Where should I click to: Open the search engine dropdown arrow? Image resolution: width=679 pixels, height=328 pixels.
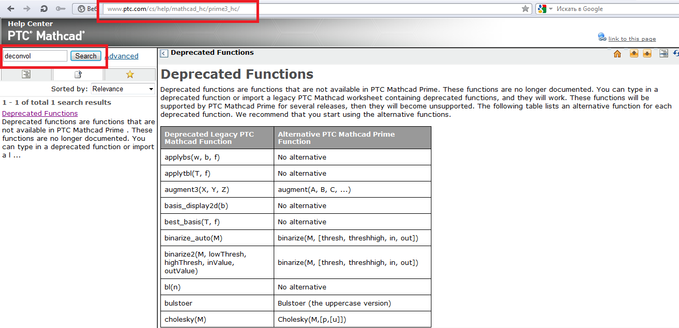(x=551, y=9)
